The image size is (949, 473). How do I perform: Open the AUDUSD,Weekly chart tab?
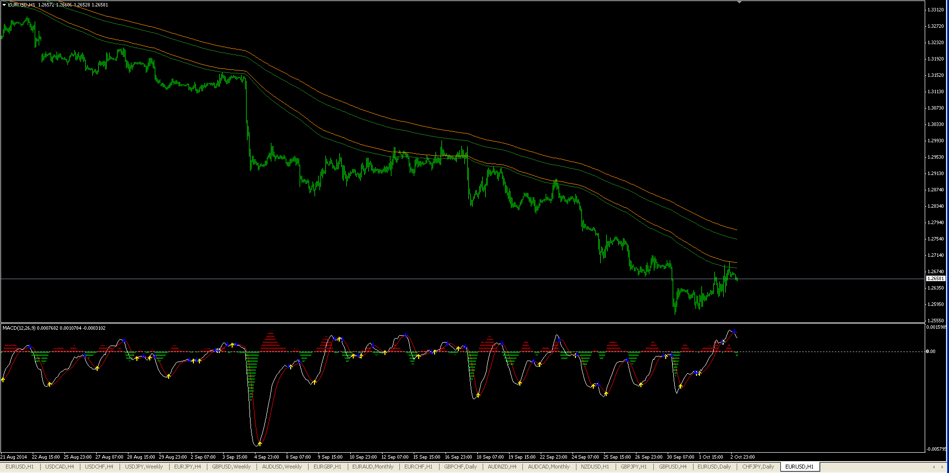(x=282, y=467)
